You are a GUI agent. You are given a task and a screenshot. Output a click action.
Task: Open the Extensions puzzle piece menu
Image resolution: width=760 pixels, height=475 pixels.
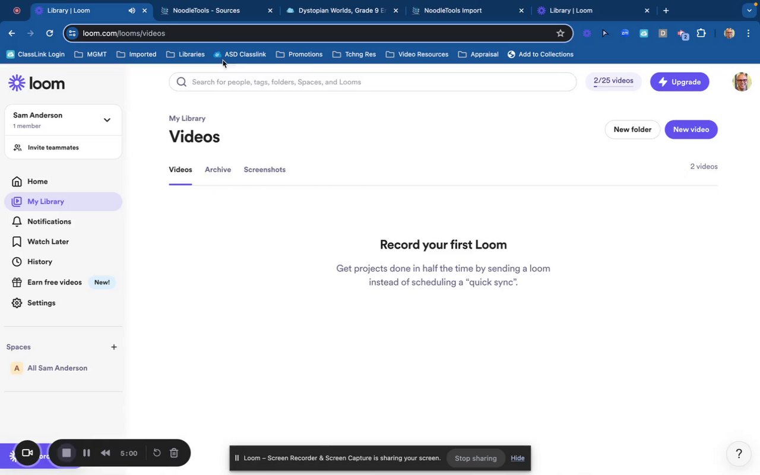[701, 33]
